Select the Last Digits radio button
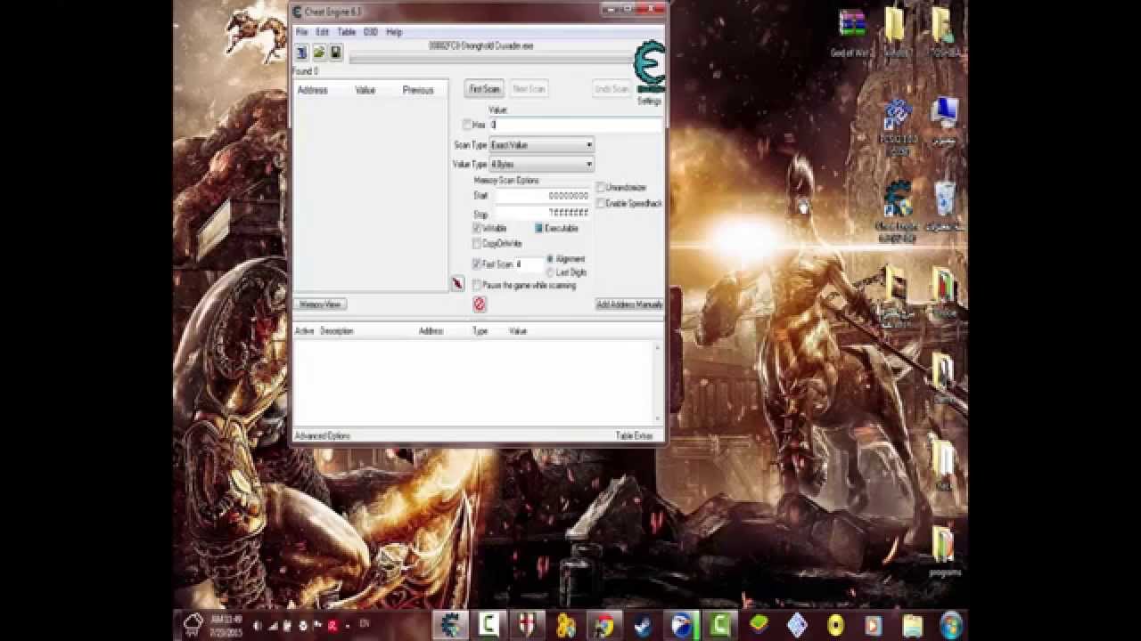 point(551,272)
